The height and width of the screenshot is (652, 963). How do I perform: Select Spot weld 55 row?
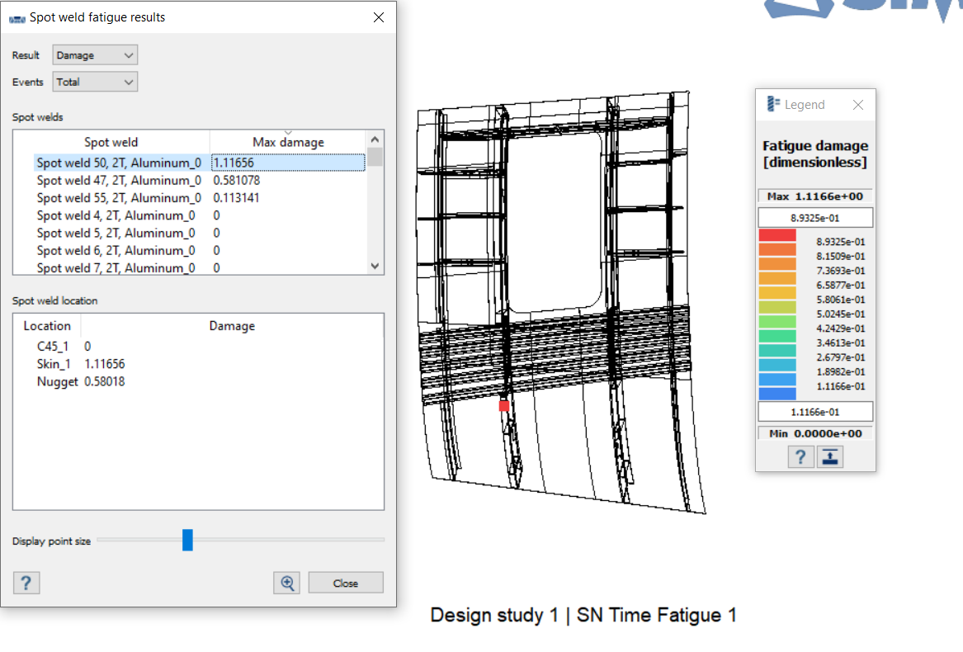coord(119,198)
